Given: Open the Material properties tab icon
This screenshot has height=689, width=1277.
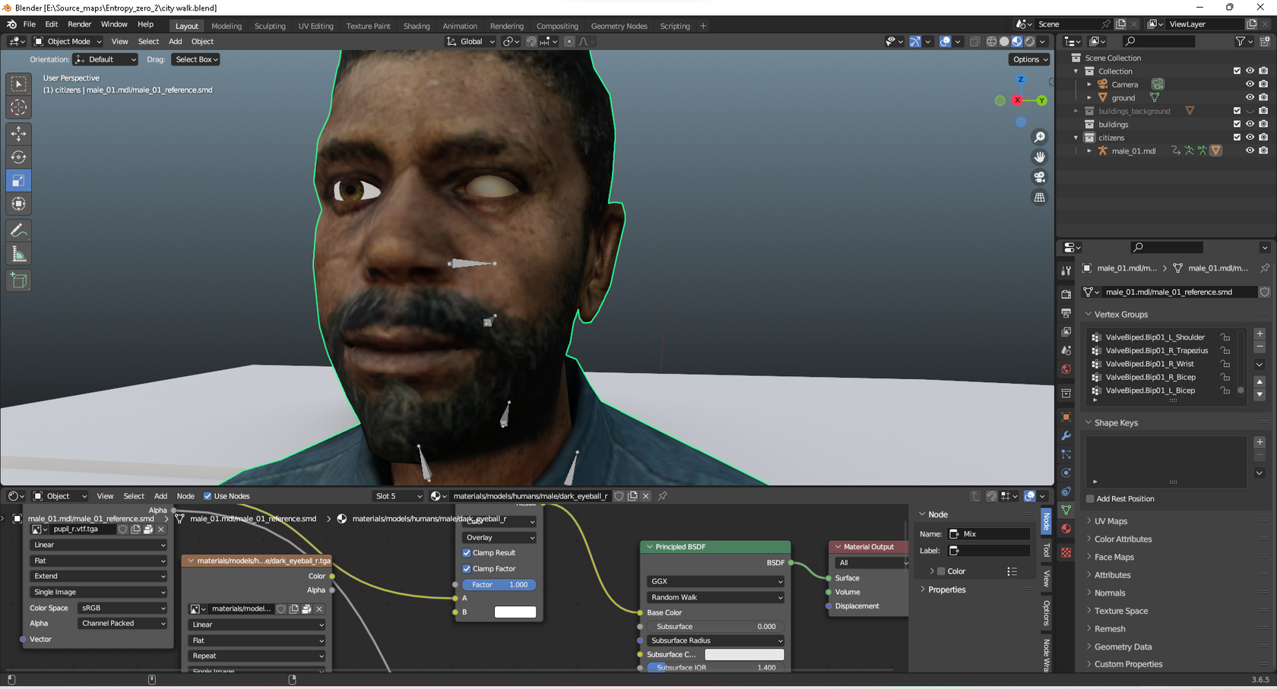Looking at the screenshot, I should [1066, 529].
